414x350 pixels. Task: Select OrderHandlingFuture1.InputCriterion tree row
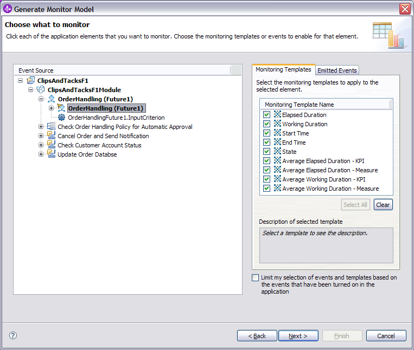[116, 118]
